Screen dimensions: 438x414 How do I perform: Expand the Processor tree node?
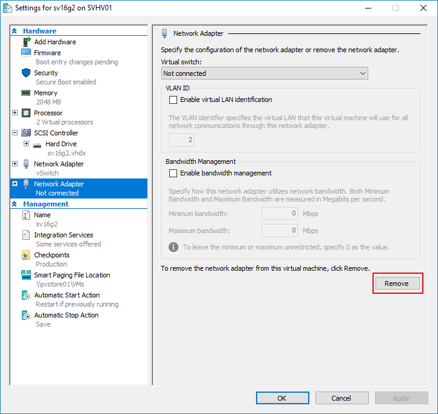[x=15, y=113]
